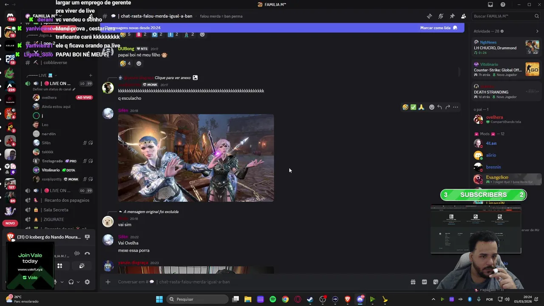The image size is (544, 306).
Task: Open DEATH STRANDING activity card
Action: pos(507,91)
